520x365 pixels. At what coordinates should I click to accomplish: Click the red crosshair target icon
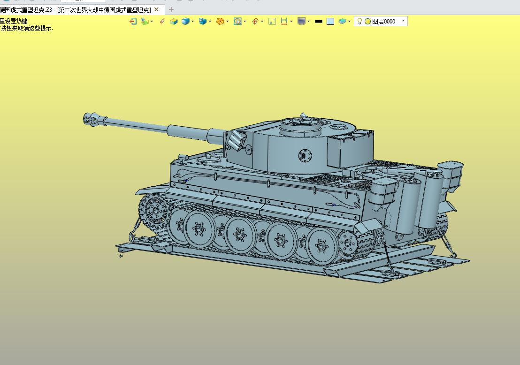tap(255, 21)
